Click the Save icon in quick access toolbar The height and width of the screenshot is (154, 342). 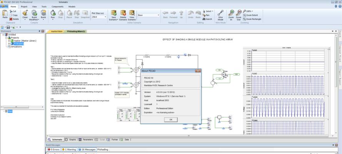pyautogui.click(x=8, y=27)
